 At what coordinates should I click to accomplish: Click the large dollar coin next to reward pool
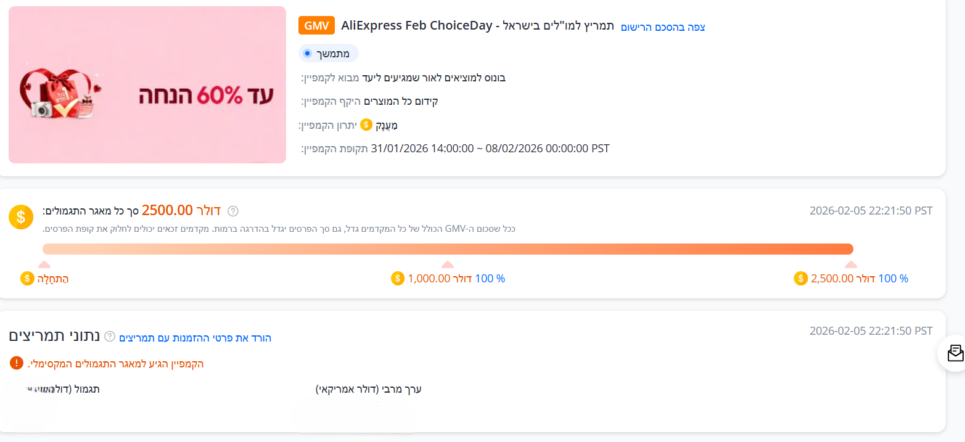click(20, 216)
